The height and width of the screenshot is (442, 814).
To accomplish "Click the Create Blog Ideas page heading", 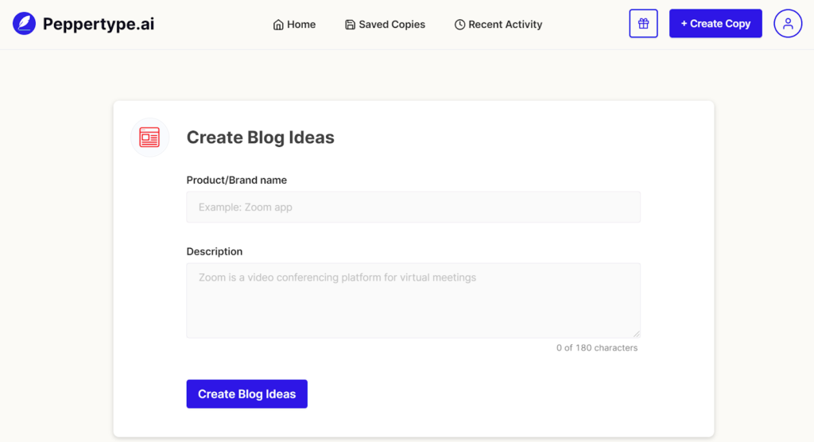I will 260,138.
